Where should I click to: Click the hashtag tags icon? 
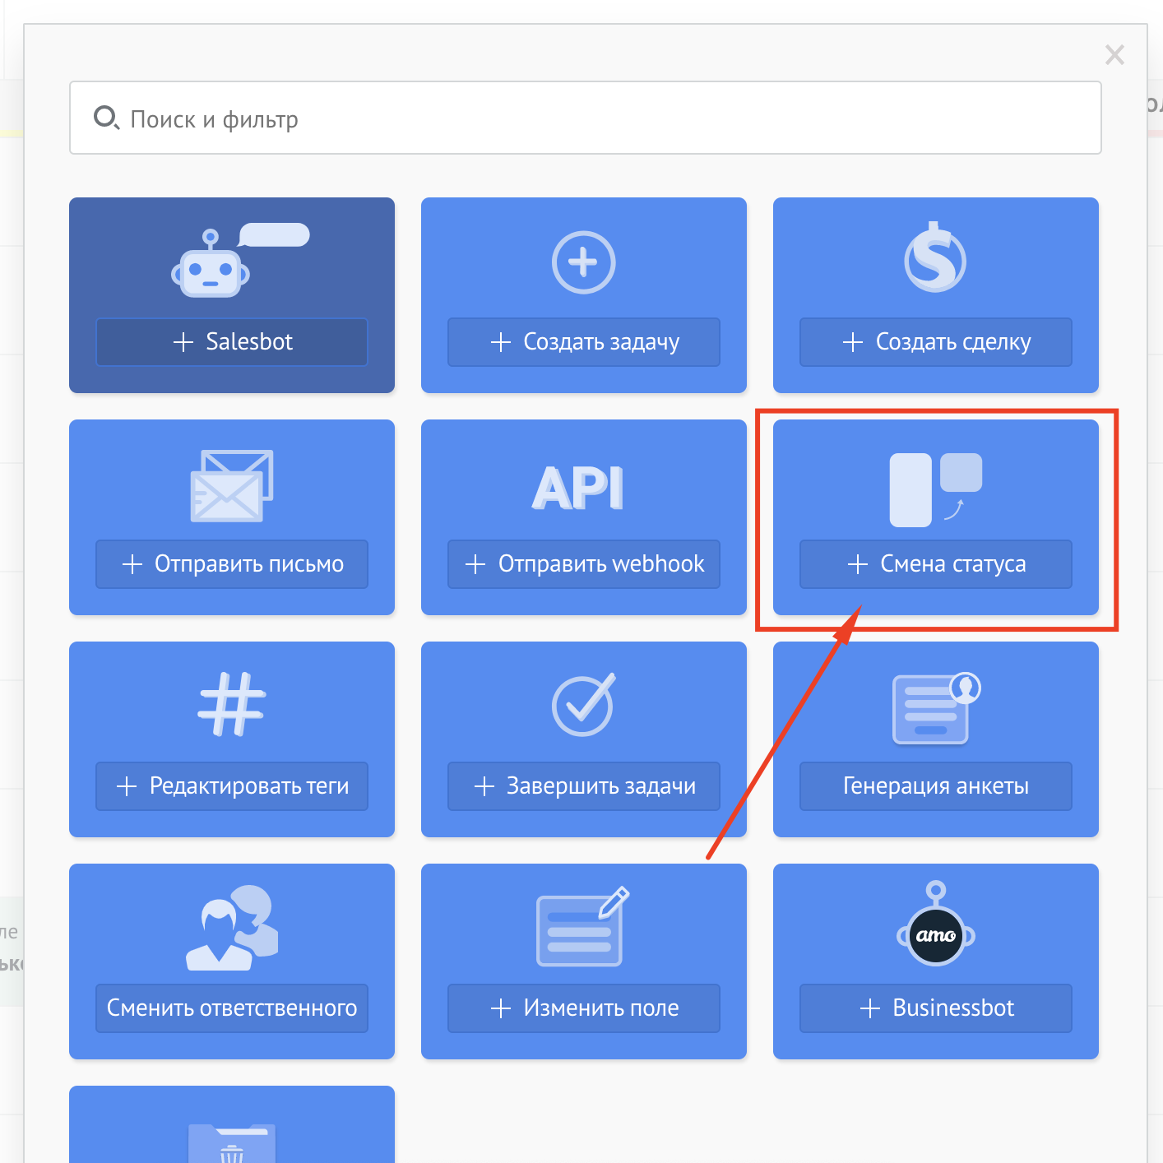232,704
